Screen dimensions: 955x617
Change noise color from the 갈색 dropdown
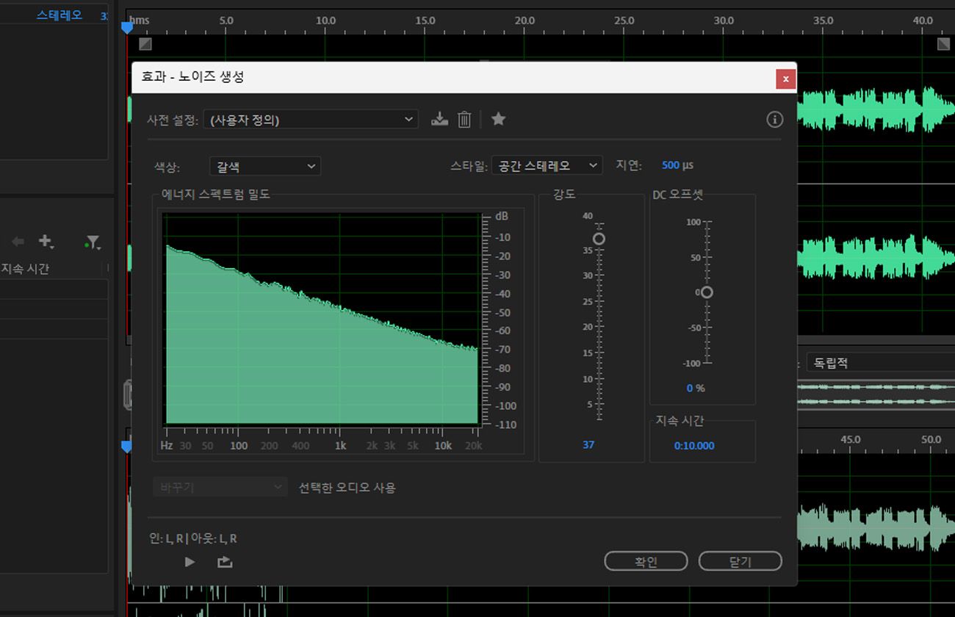[264, 166]
